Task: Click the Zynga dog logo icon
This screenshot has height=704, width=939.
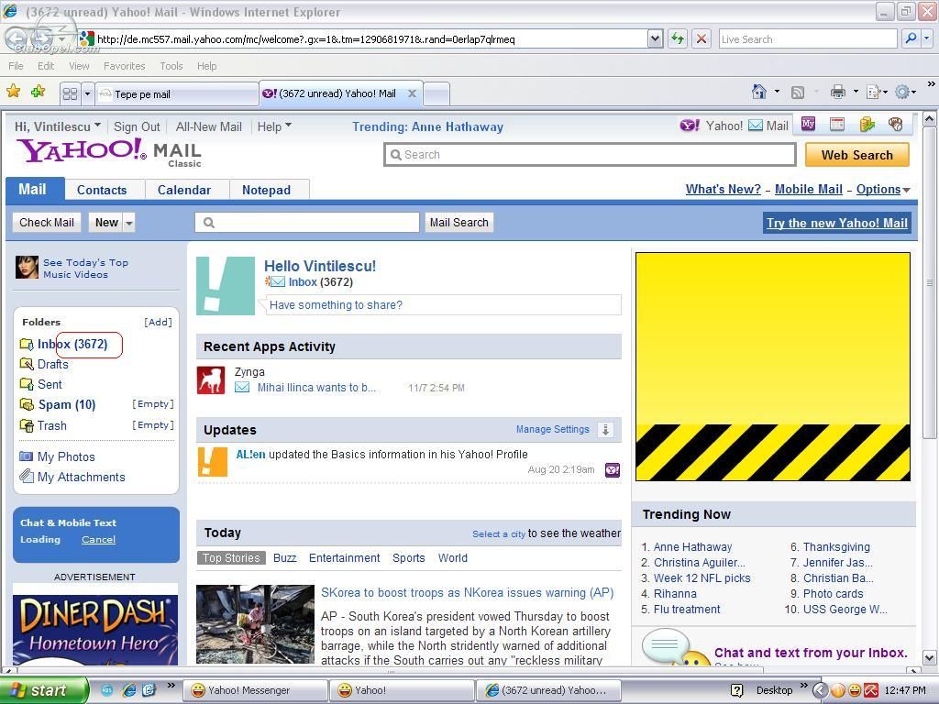Action: (211, 380)
